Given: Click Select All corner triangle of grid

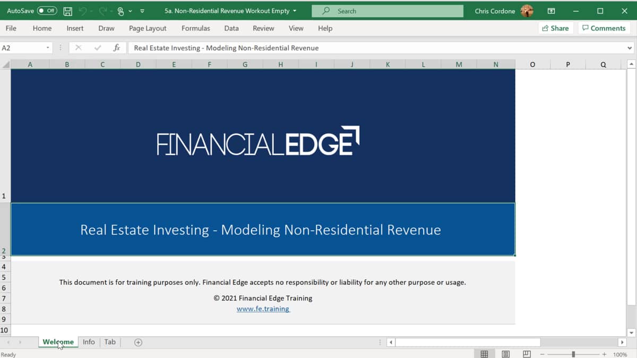Looking at the screenshot, I should (6, 65).
